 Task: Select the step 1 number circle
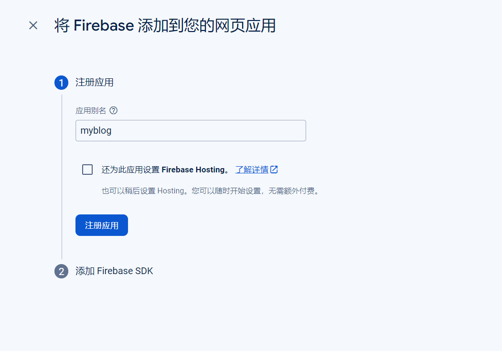point(62,83)
